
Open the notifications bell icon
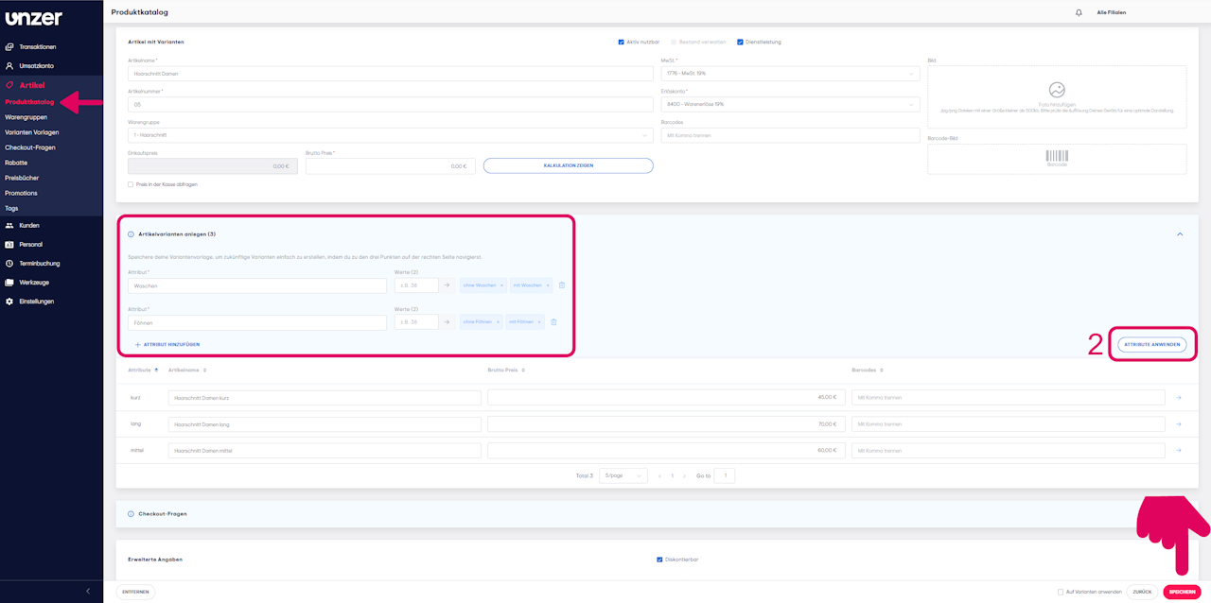tap(1079, 12)
